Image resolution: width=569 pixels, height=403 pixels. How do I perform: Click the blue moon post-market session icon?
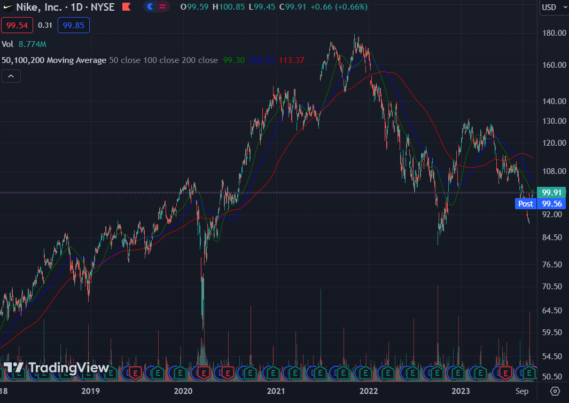(150, 7)
